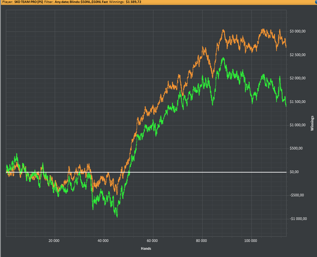The image size is (317, 257).
Task: Click the white zero baseline on the chart
Action: pyautogui.click(x=146, y=172)
